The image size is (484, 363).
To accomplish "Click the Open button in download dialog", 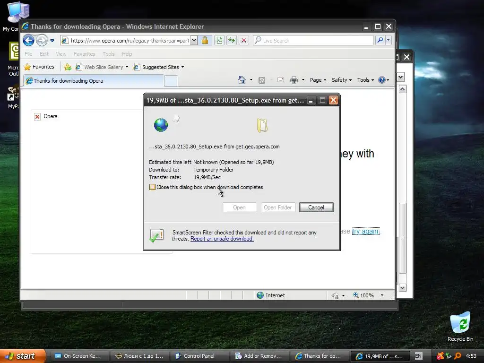I will 240,207.
